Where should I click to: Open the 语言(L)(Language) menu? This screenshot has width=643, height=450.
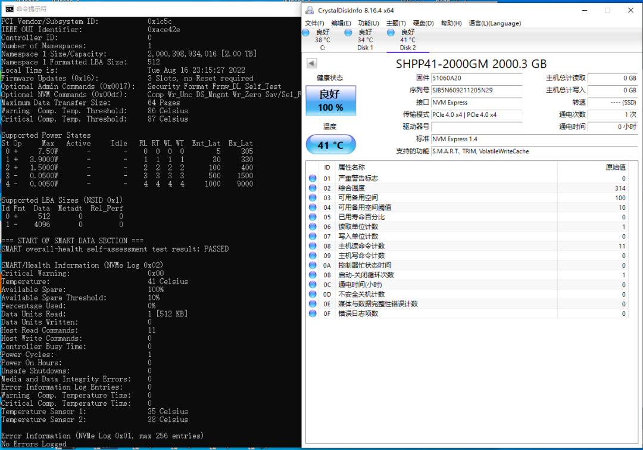pyautogui.click(x=495, y=23)
